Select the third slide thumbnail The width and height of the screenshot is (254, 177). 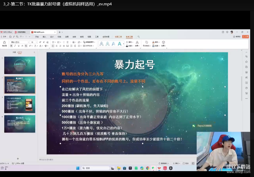tap(20, 104)
